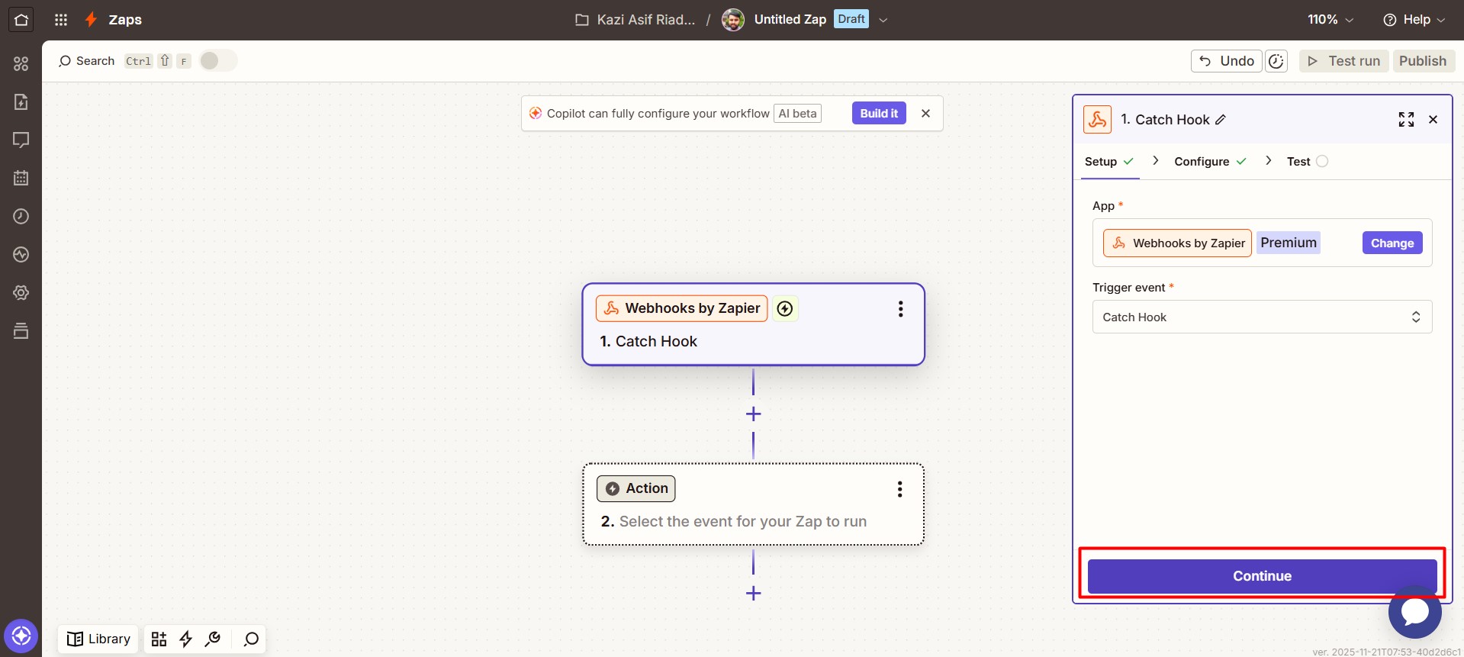Screen dimensions: 1464x657
Task: Open the Trigger event dropdown
Action: (x=1262, y=317)
